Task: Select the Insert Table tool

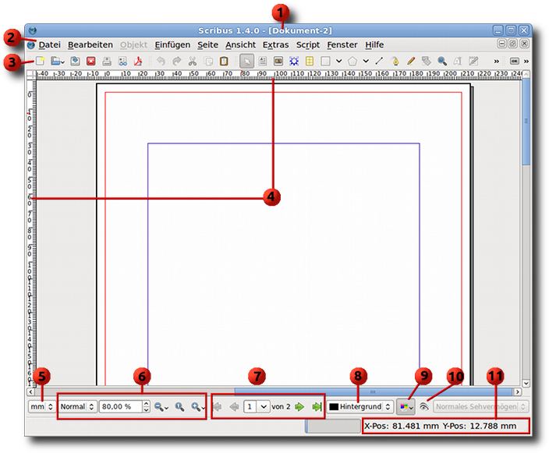Action: [x=310, y=62]
